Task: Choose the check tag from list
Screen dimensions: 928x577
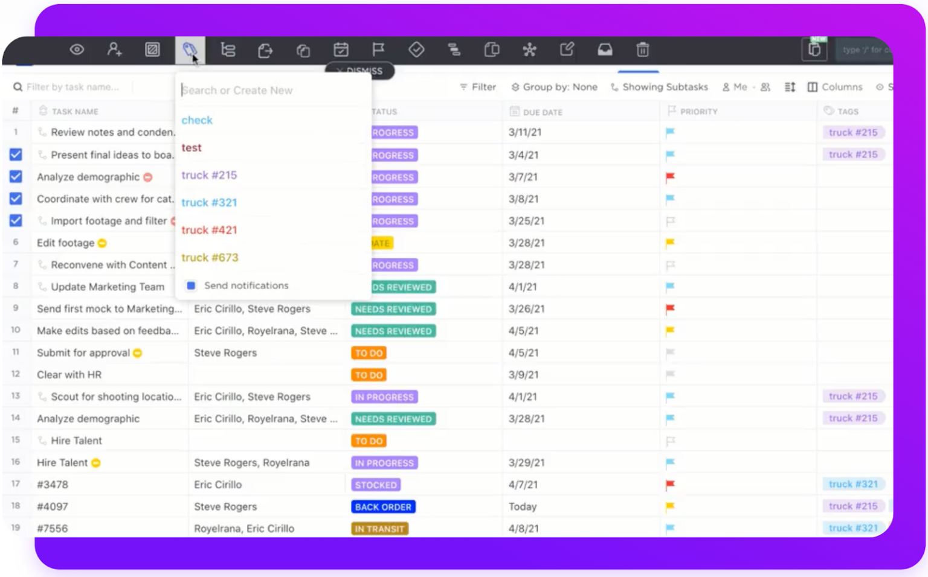Action: (197, 120)
